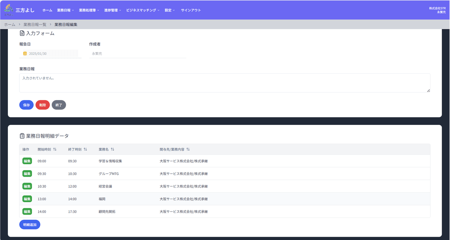
Task: Sort by 関与先/業務内容 column arrows
Action: coord(188,149)
